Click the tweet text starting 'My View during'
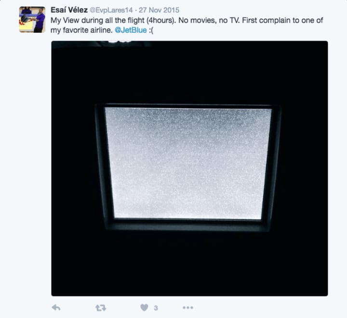The image size is (347, 318). click(187, 25)
